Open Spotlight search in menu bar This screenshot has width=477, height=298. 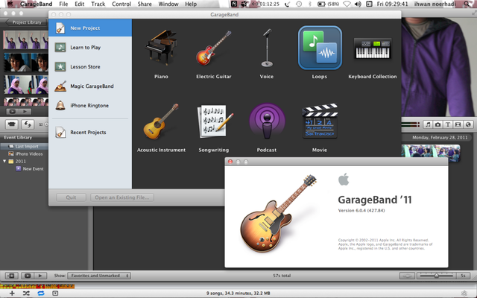pos(467,4)
